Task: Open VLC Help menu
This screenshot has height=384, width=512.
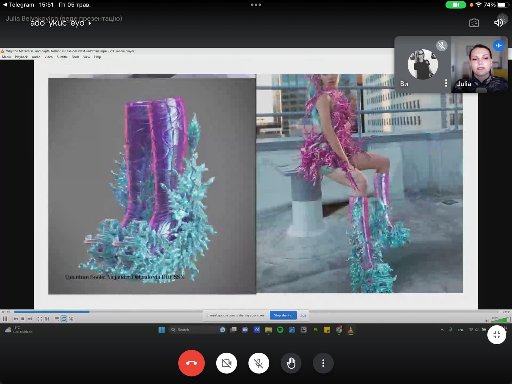Action: point(97,57)
